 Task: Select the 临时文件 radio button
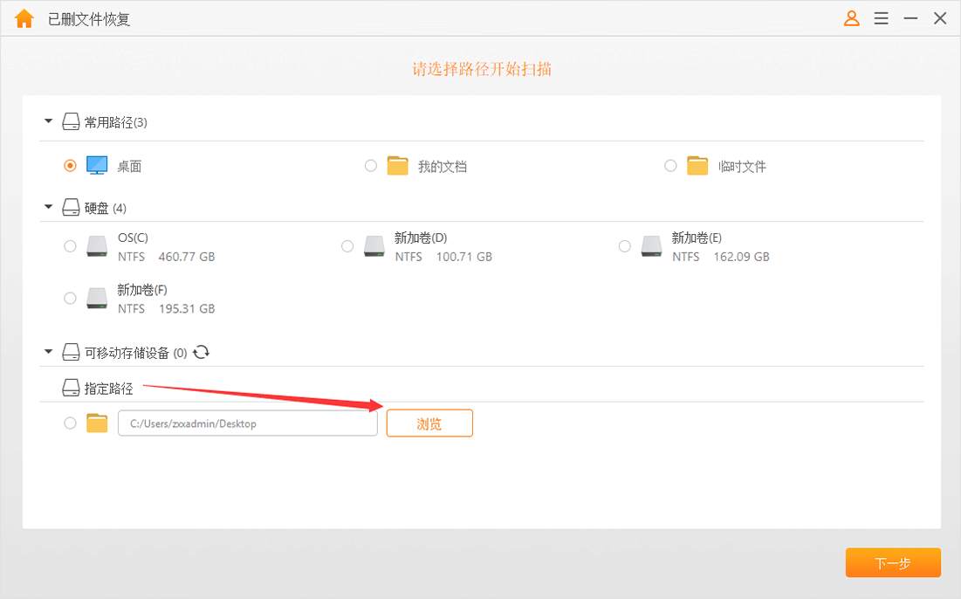670,166
